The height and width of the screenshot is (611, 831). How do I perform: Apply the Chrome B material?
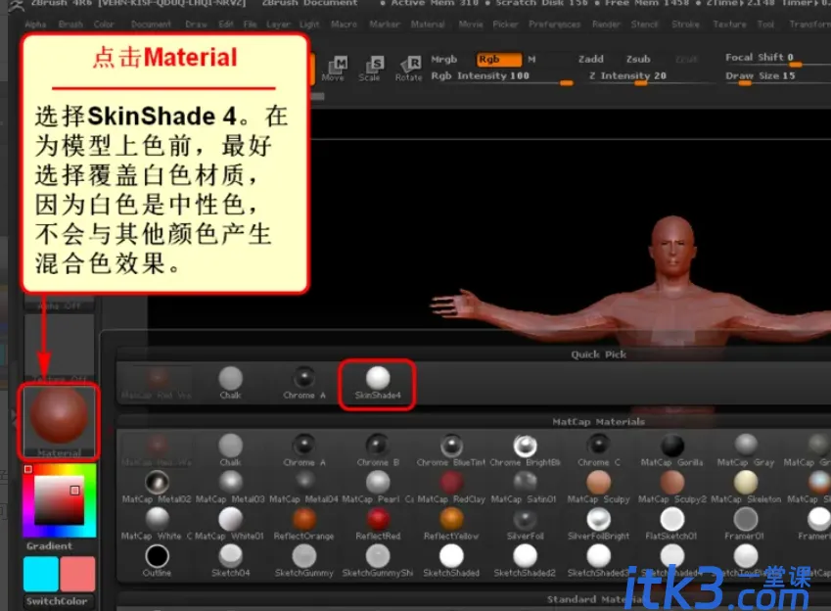[378, 450]
